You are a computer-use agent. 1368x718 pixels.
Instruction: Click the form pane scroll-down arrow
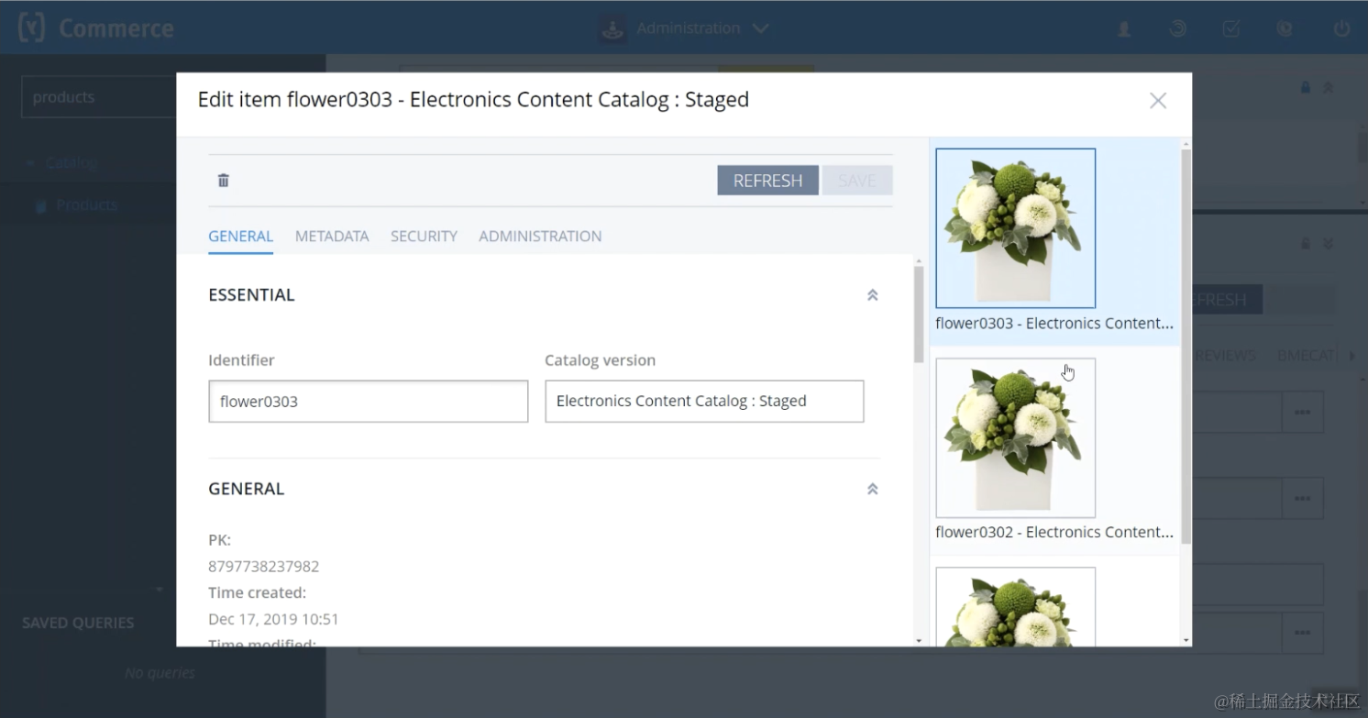click(919, 640)
